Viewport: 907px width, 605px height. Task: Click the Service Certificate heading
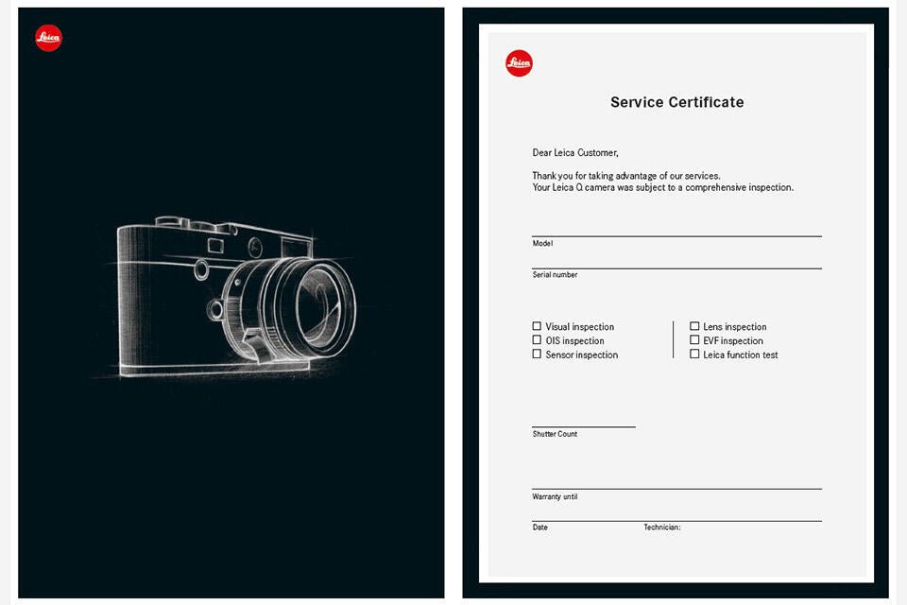(677, 102)
